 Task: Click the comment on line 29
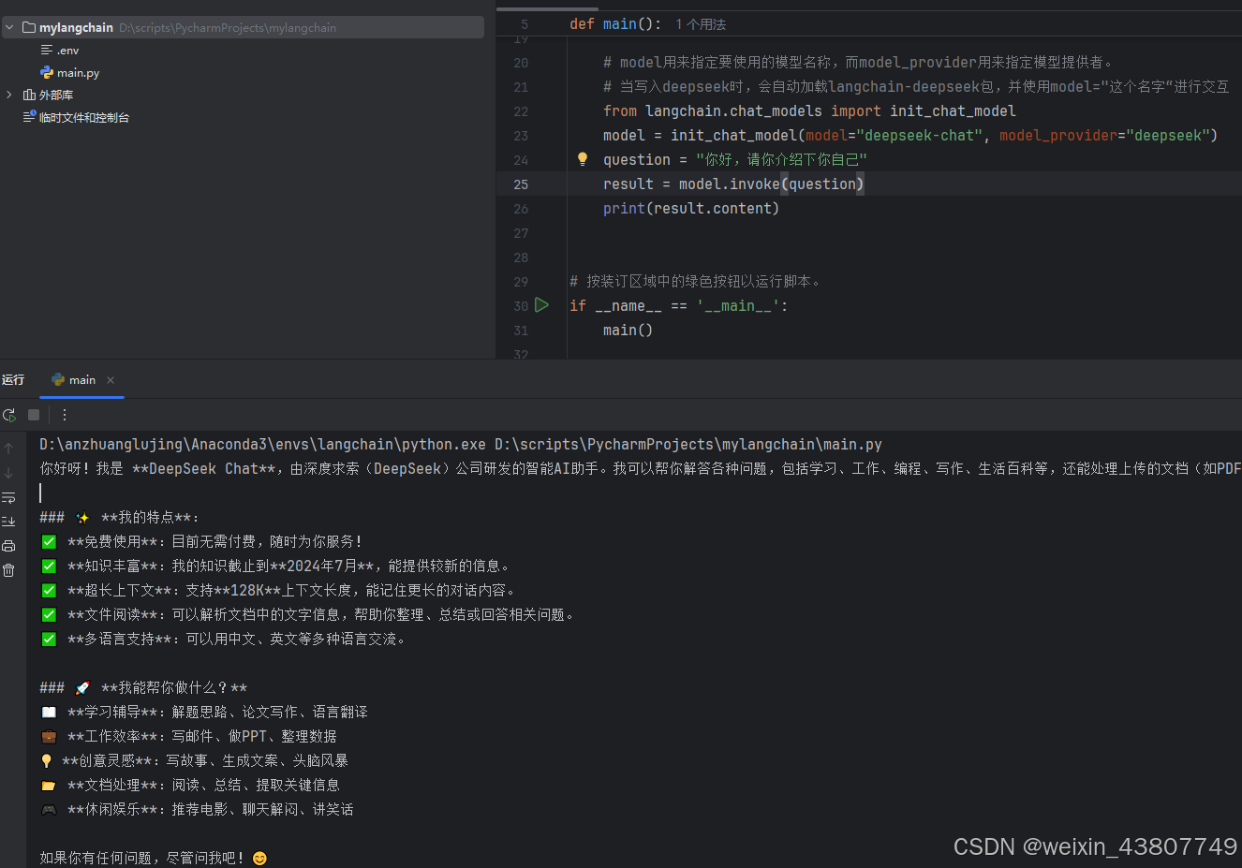695,282
